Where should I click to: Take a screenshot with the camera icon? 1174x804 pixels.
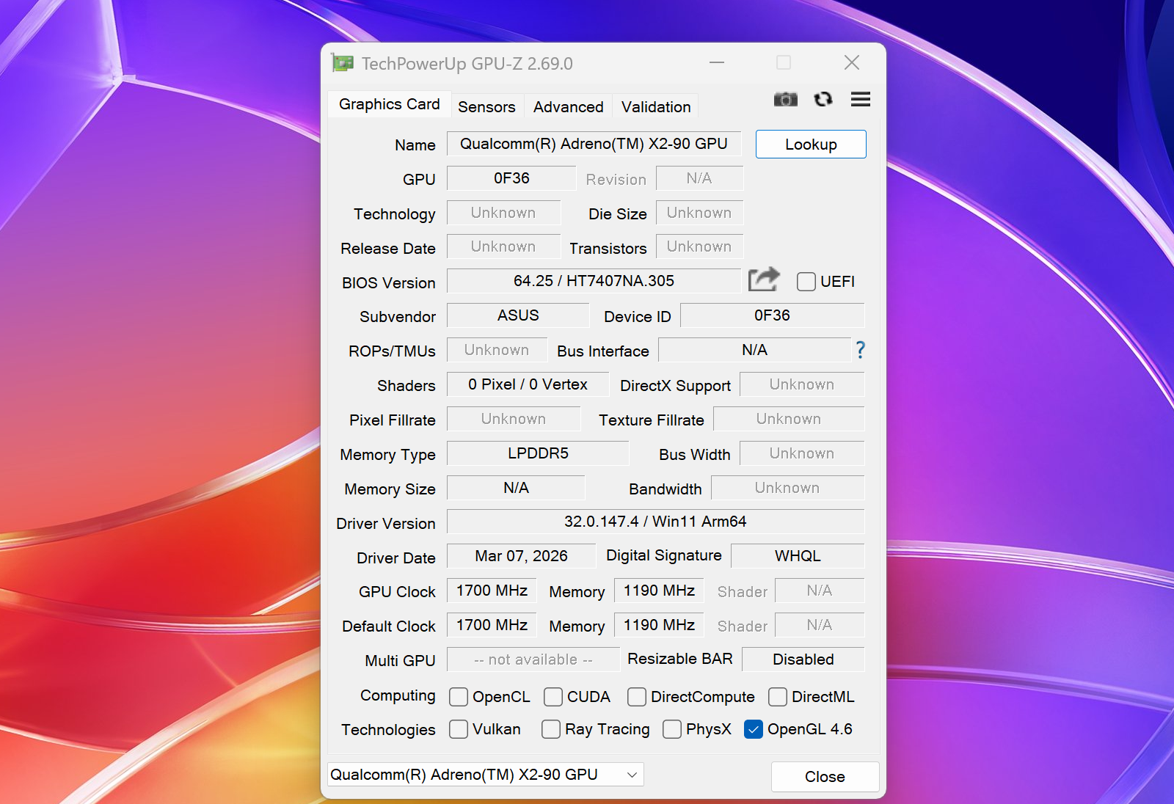pos(785,99)
